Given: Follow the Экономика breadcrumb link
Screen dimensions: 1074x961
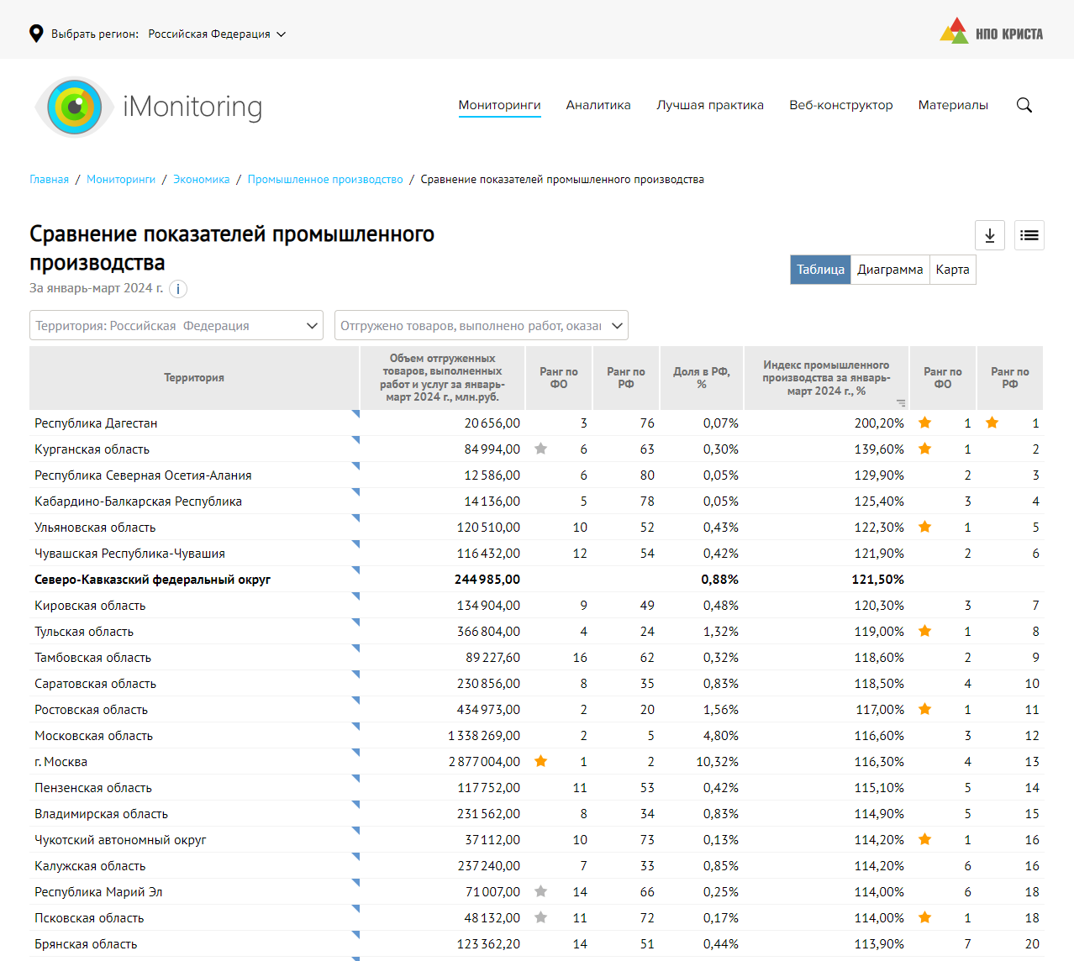Looking at the screenshot, I should (x=202, y=180).
